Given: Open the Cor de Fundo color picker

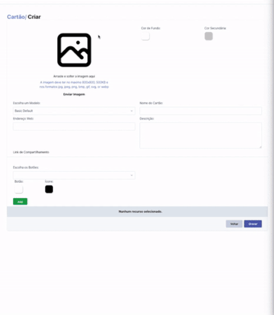Looking at the screenshot, I should [145, 36].
